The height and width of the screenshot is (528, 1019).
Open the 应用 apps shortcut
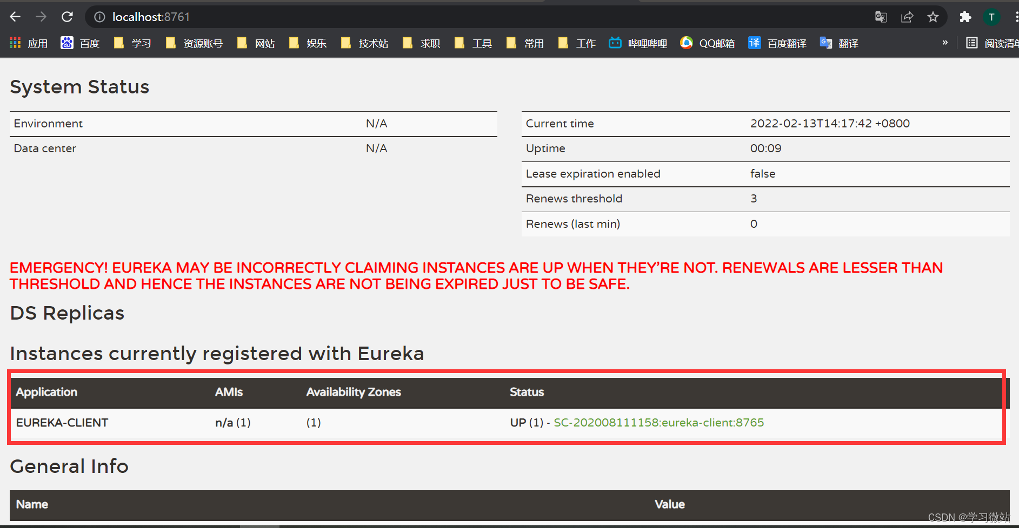point(29,43)
